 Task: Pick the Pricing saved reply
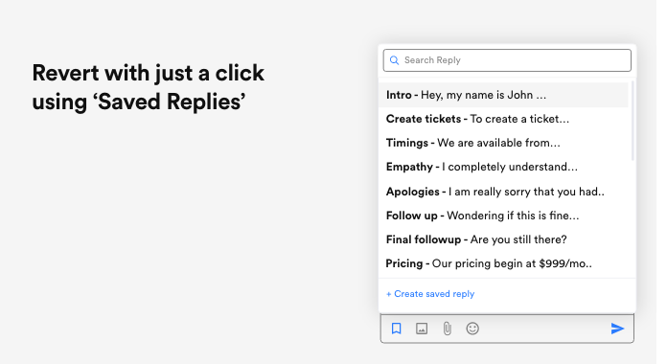tap(504, 263)
